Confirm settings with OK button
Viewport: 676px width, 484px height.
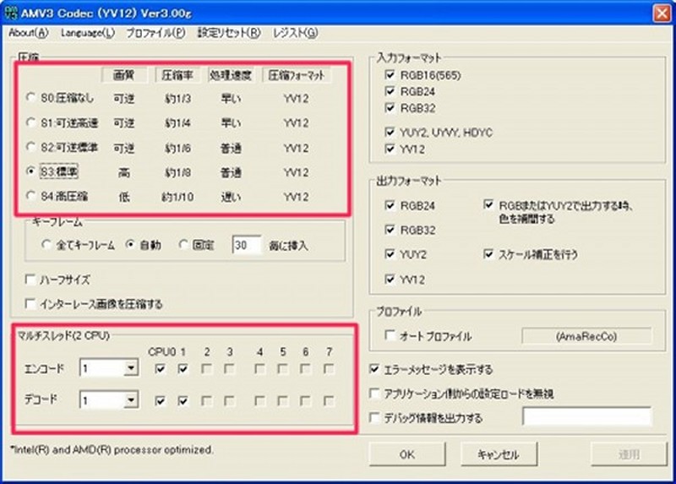[x=407, y=454]
